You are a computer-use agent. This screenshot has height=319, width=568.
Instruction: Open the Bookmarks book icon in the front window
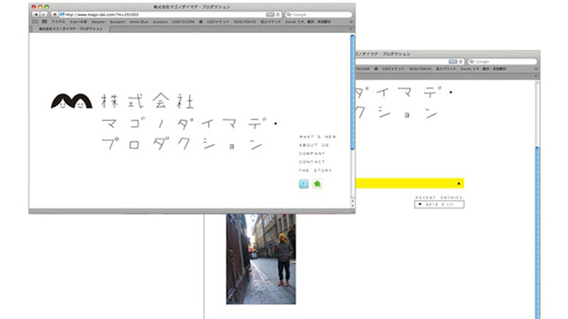35,22
